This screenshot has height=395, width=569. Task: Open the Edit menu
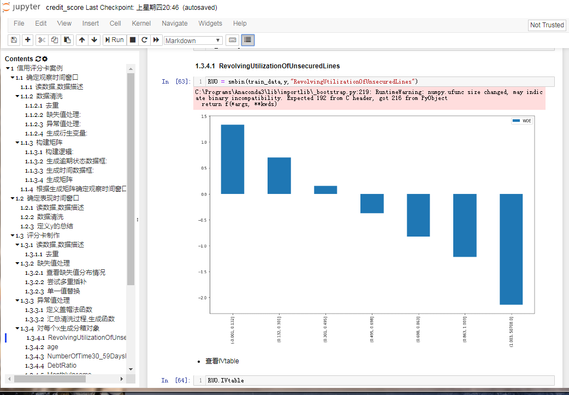[x=40, y=23]
